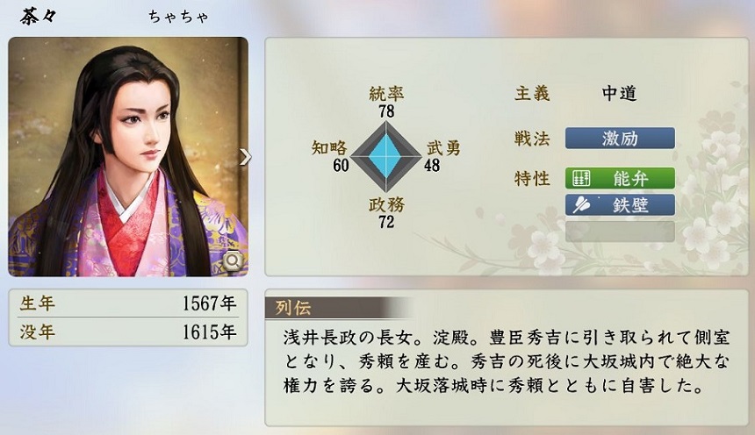Screen dimensions: 755x435
Task: Click the abacus icon beside 能弁
Action: 581,179
